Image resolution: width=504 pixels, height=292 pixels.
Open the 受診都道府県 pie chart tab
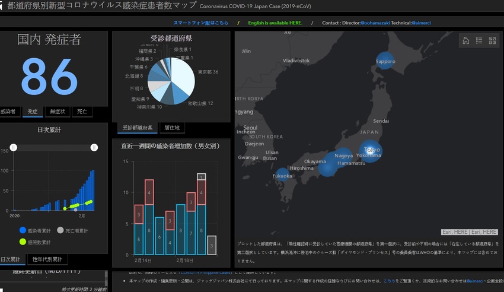point(137,128)
